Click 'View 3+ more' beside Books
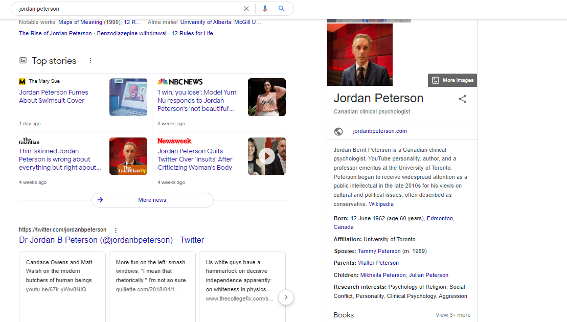 453,315
